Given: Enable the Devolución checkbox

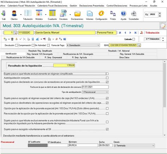Looking at the screenshot, I should (17, 45).
